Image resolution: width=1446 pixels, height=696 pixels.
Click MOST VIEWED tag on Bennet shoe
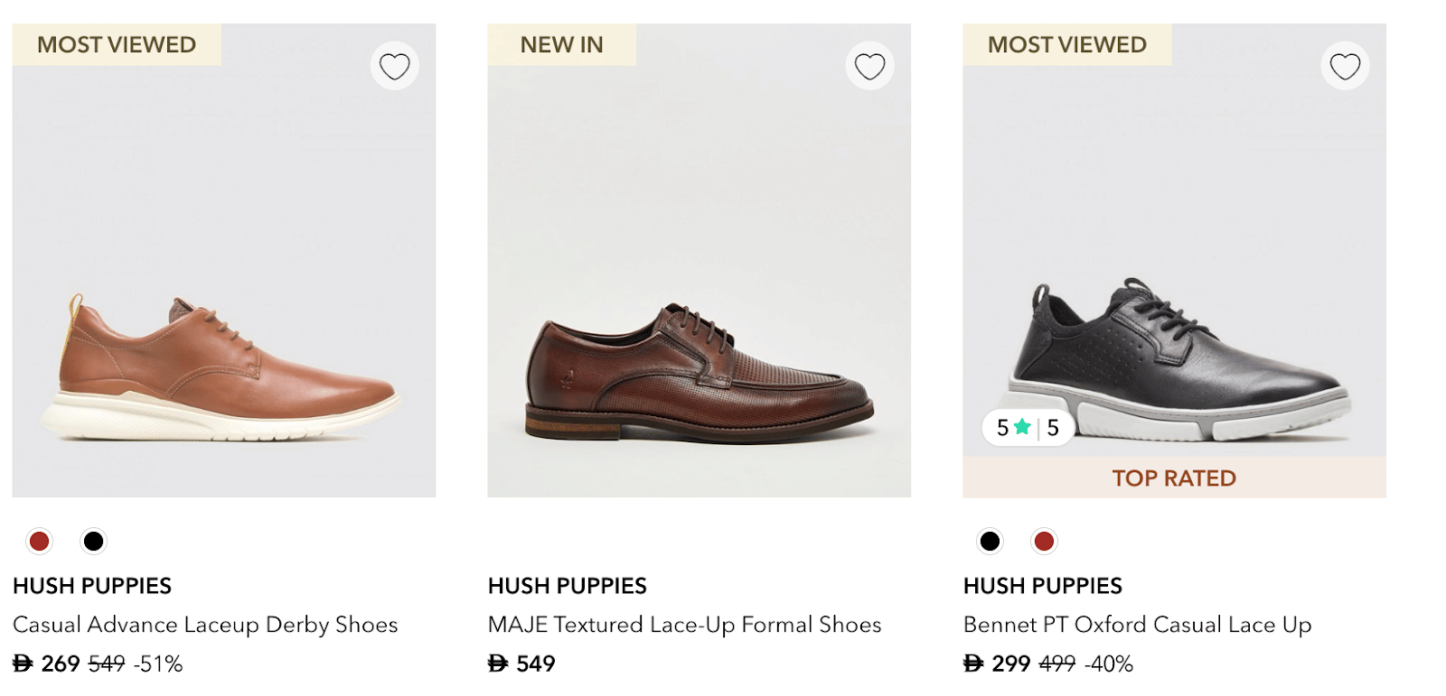[x=1066, y=44]
